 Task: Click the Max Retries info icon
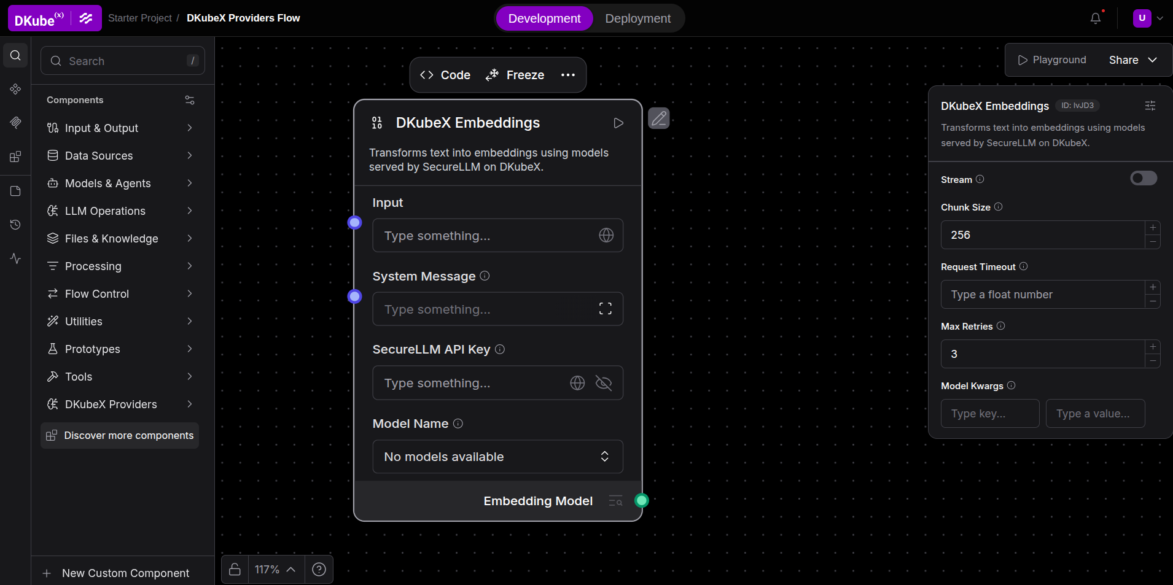1001,326
